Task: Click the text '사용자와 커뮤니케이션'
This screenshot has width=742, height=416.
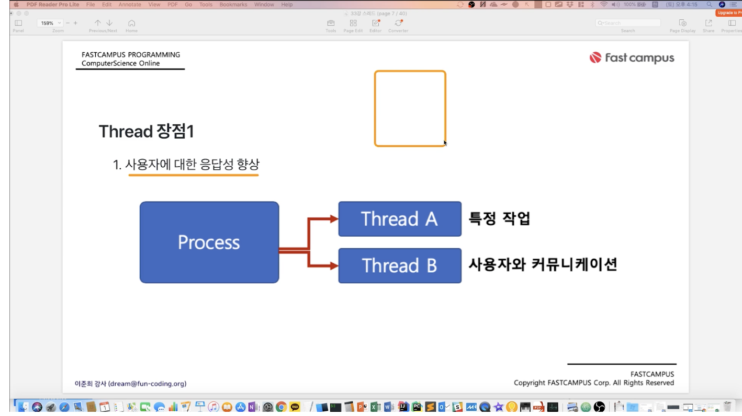Action: 543,264
